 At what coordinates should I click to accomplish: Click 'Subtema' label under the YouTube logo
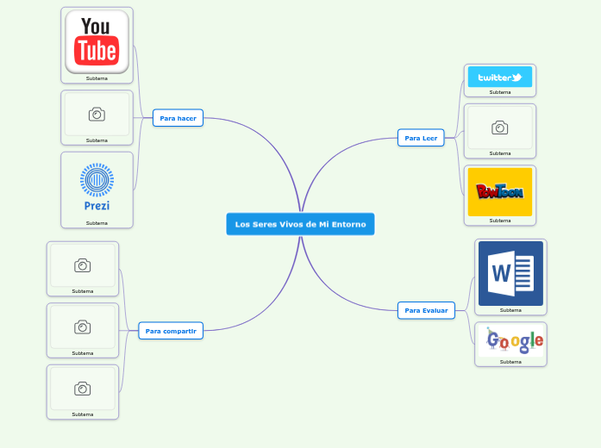pos(97,78)
